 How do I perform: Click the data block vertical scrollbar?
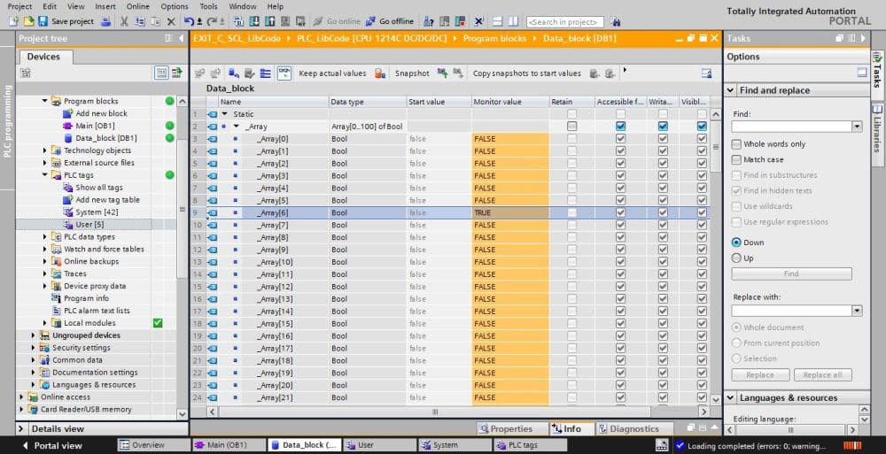pos(715,147)
